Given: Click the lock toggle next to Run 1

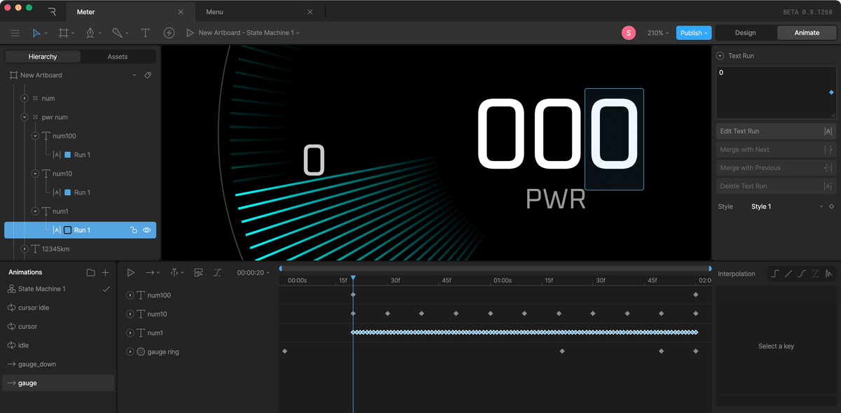Looking at the screenshot, I should pos(133,230).
